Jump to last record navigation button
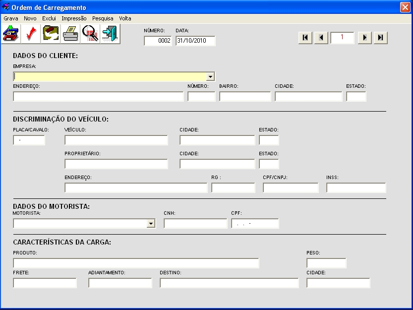This screenshot has height=310, width=413. click(x=380, y=38)
